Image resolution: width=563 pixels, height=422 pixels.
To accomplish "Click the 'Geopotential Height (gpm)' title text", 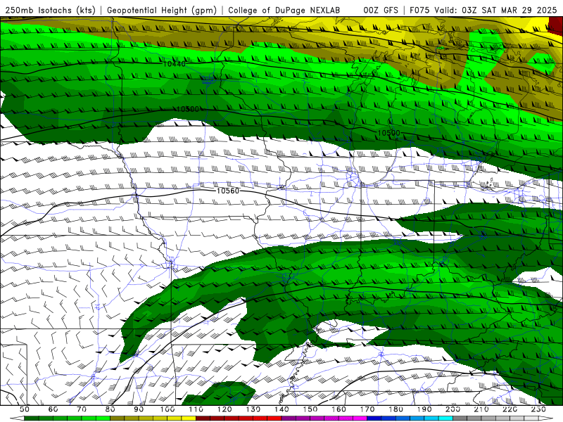I will (162, 10).
